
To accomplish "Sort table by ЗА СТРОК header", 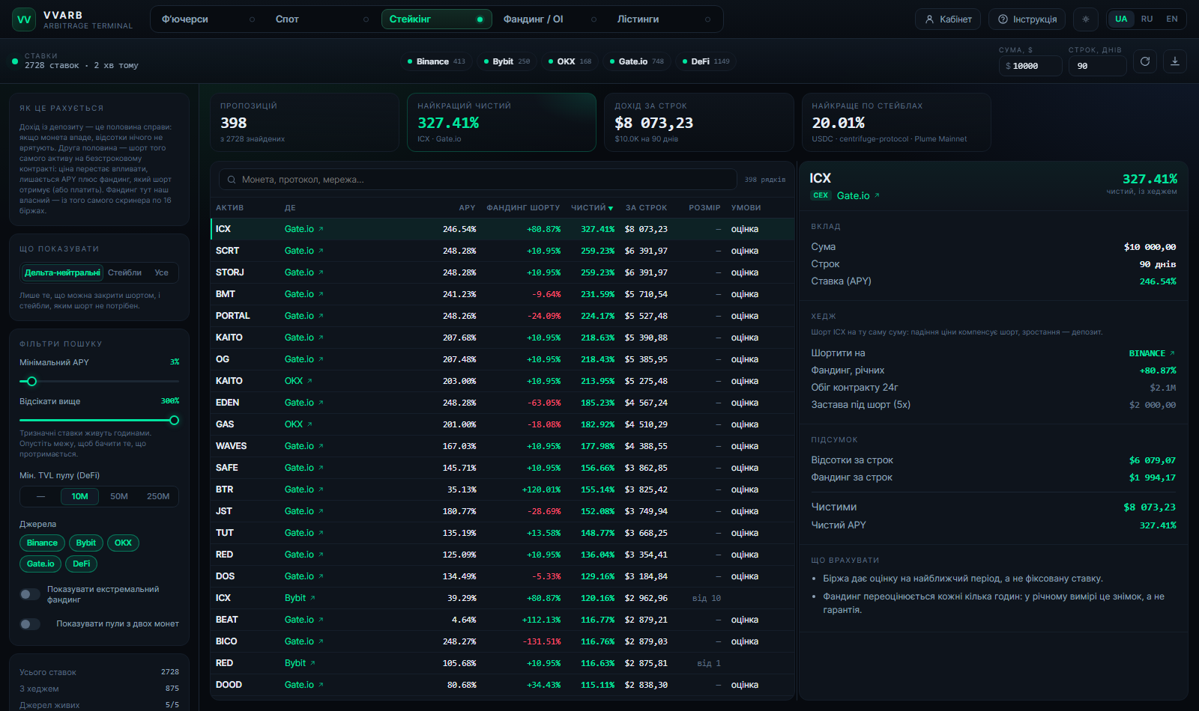I will (646, 208).
